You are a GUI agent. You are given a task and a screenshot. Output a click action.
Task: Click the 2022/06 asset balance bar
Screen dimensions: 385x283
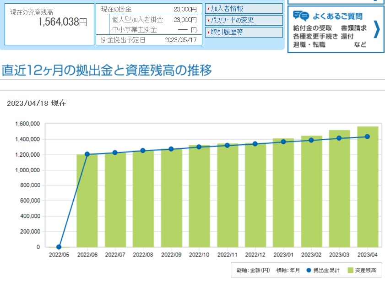pyautogui.click(x=87, y=201)
